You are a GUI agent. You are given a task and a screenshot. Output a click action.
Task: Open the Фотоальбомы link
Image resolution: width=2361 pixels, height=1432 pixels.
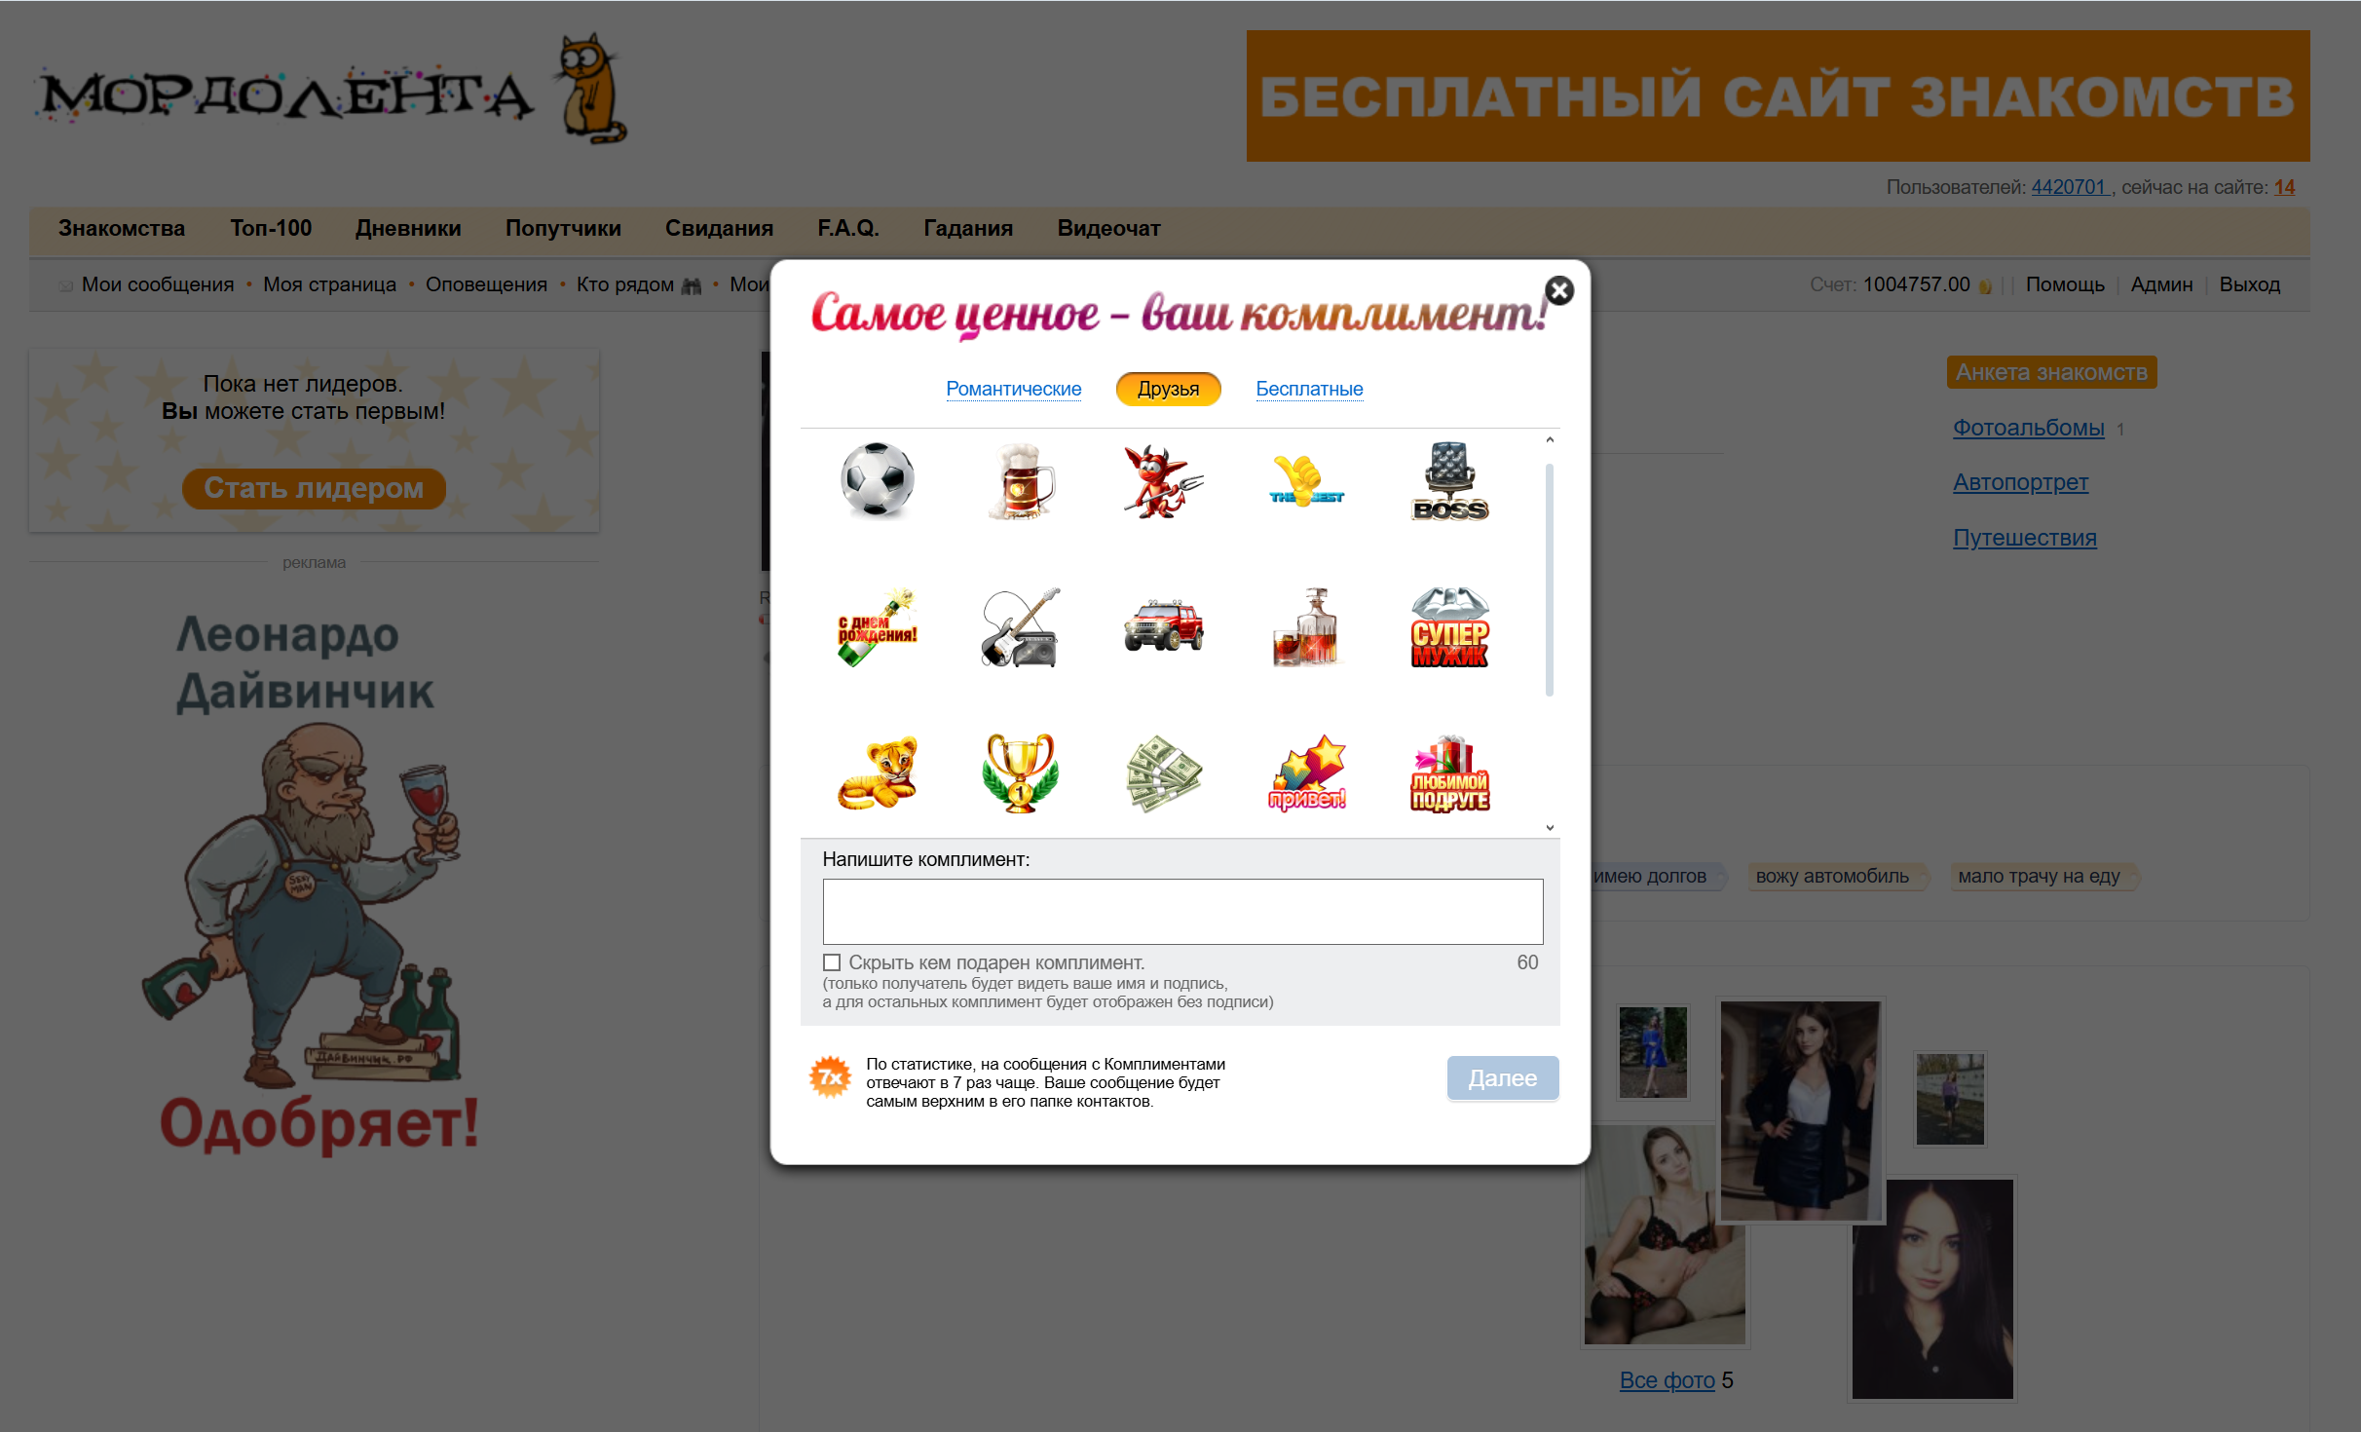2028,428
